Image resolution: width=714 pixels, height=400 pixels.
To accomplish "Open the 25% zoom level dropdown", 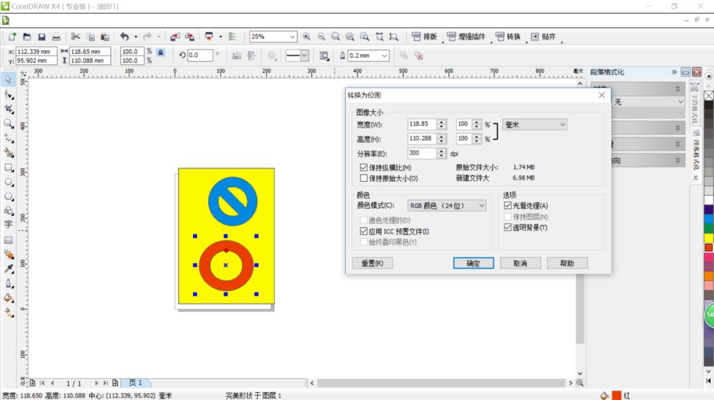I will [293, 36].
